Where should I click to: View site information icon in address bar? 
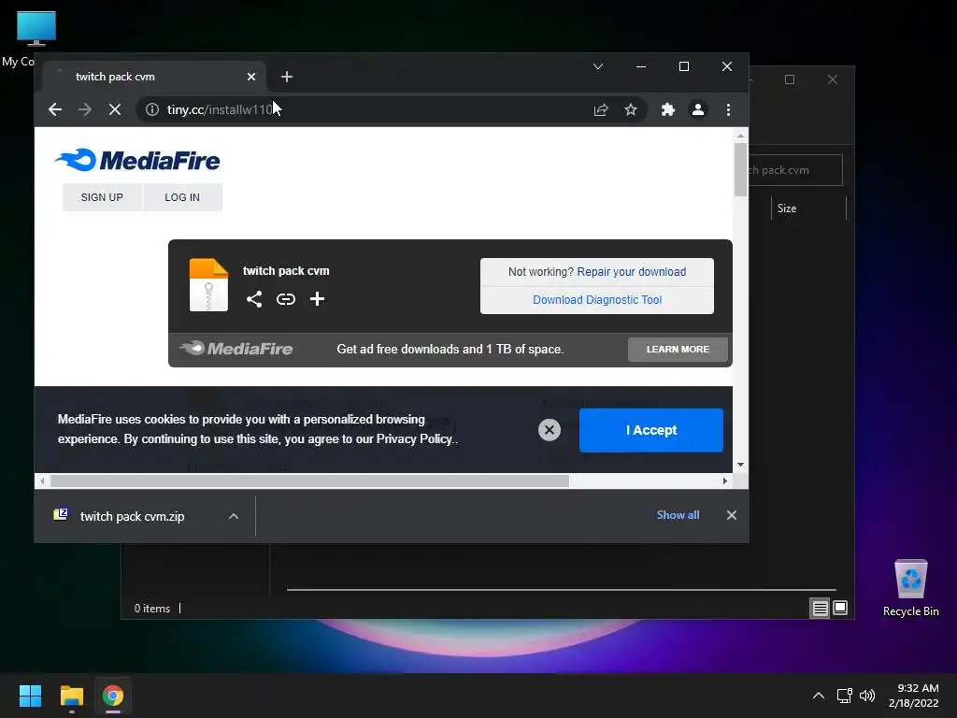[152, 109]
